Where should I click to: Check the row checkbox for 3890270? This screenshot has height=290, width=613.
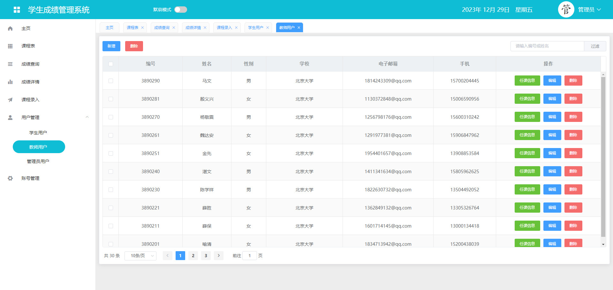[x=111, y=117]
